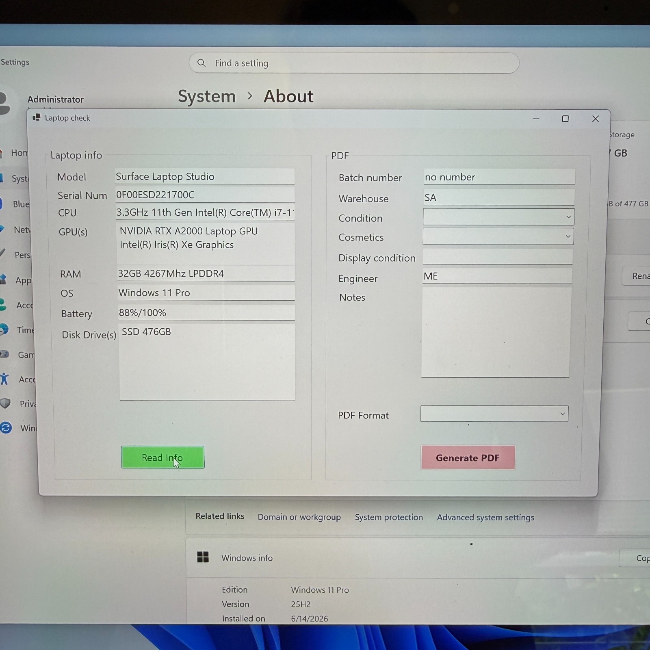The width and height of the screenshot is (650, 650).
Task: Click 'Intel(R) Iris(R) Xe Graphics' entry
Action: pos(177,245)
